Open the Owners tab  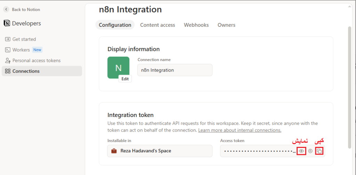[x=226, y=25]
